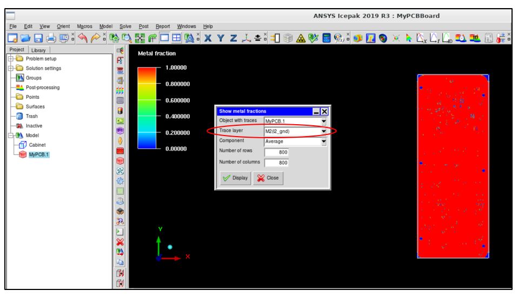The image size is (518, 297).
Task: Open the Windows menu
Action: [x=187, y=26]
